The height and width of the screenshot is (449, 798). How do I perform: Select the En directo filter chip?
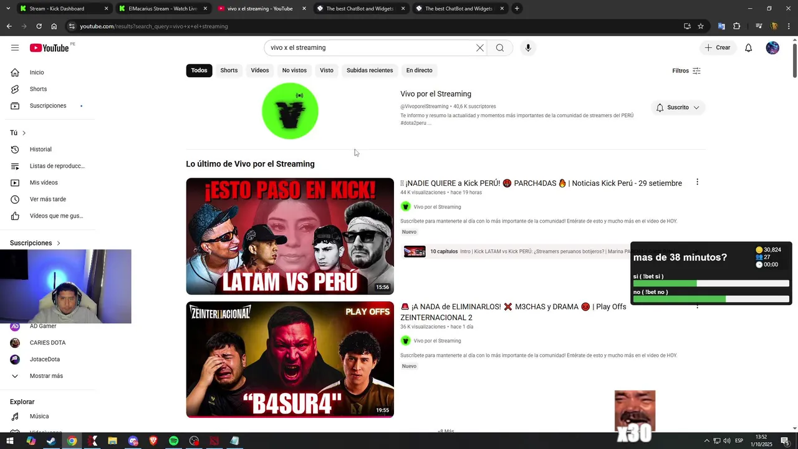click(419, 70)
